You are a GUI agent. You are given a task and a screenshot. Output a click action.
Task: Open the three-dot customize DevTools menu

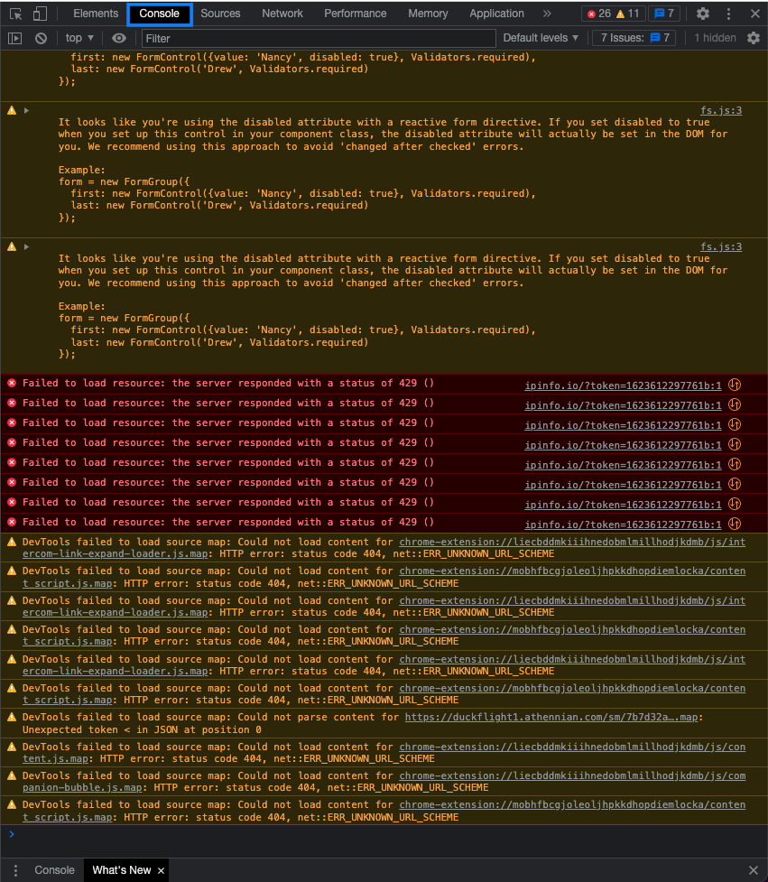(x=728, y=14)
